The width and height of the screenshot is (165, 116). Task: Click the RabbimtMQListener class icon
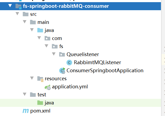pos(69,63)
